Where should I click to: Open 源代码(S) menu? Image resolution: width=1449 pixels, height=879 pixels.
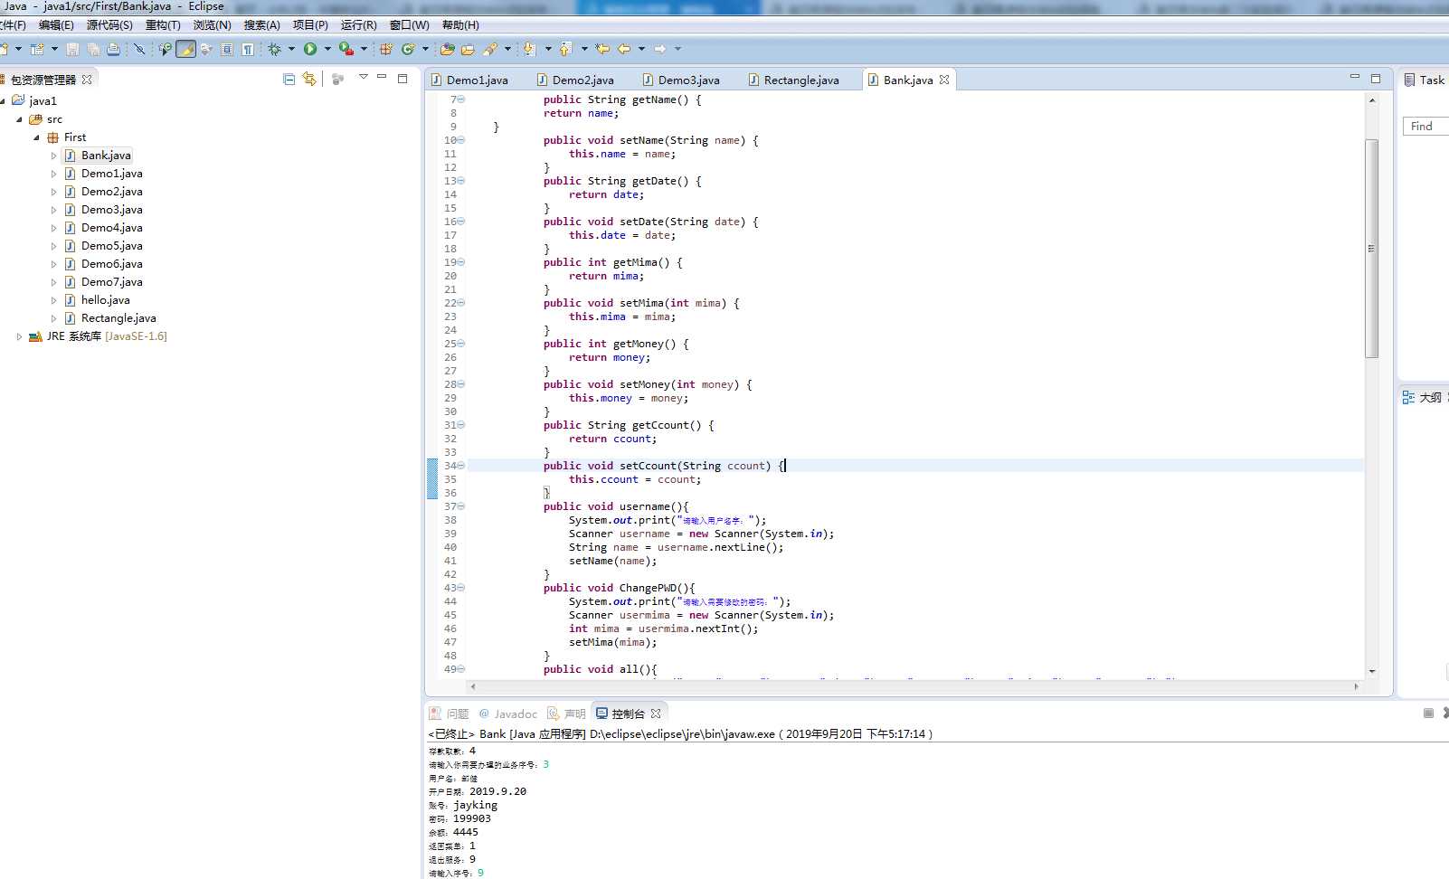(109, 25)
